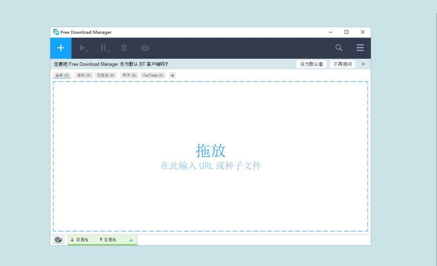The width and height of the screenshot is (437, 266).
Task: Open the Search magnifier icon
Action: pyautogui.click(x=338, y=47)
